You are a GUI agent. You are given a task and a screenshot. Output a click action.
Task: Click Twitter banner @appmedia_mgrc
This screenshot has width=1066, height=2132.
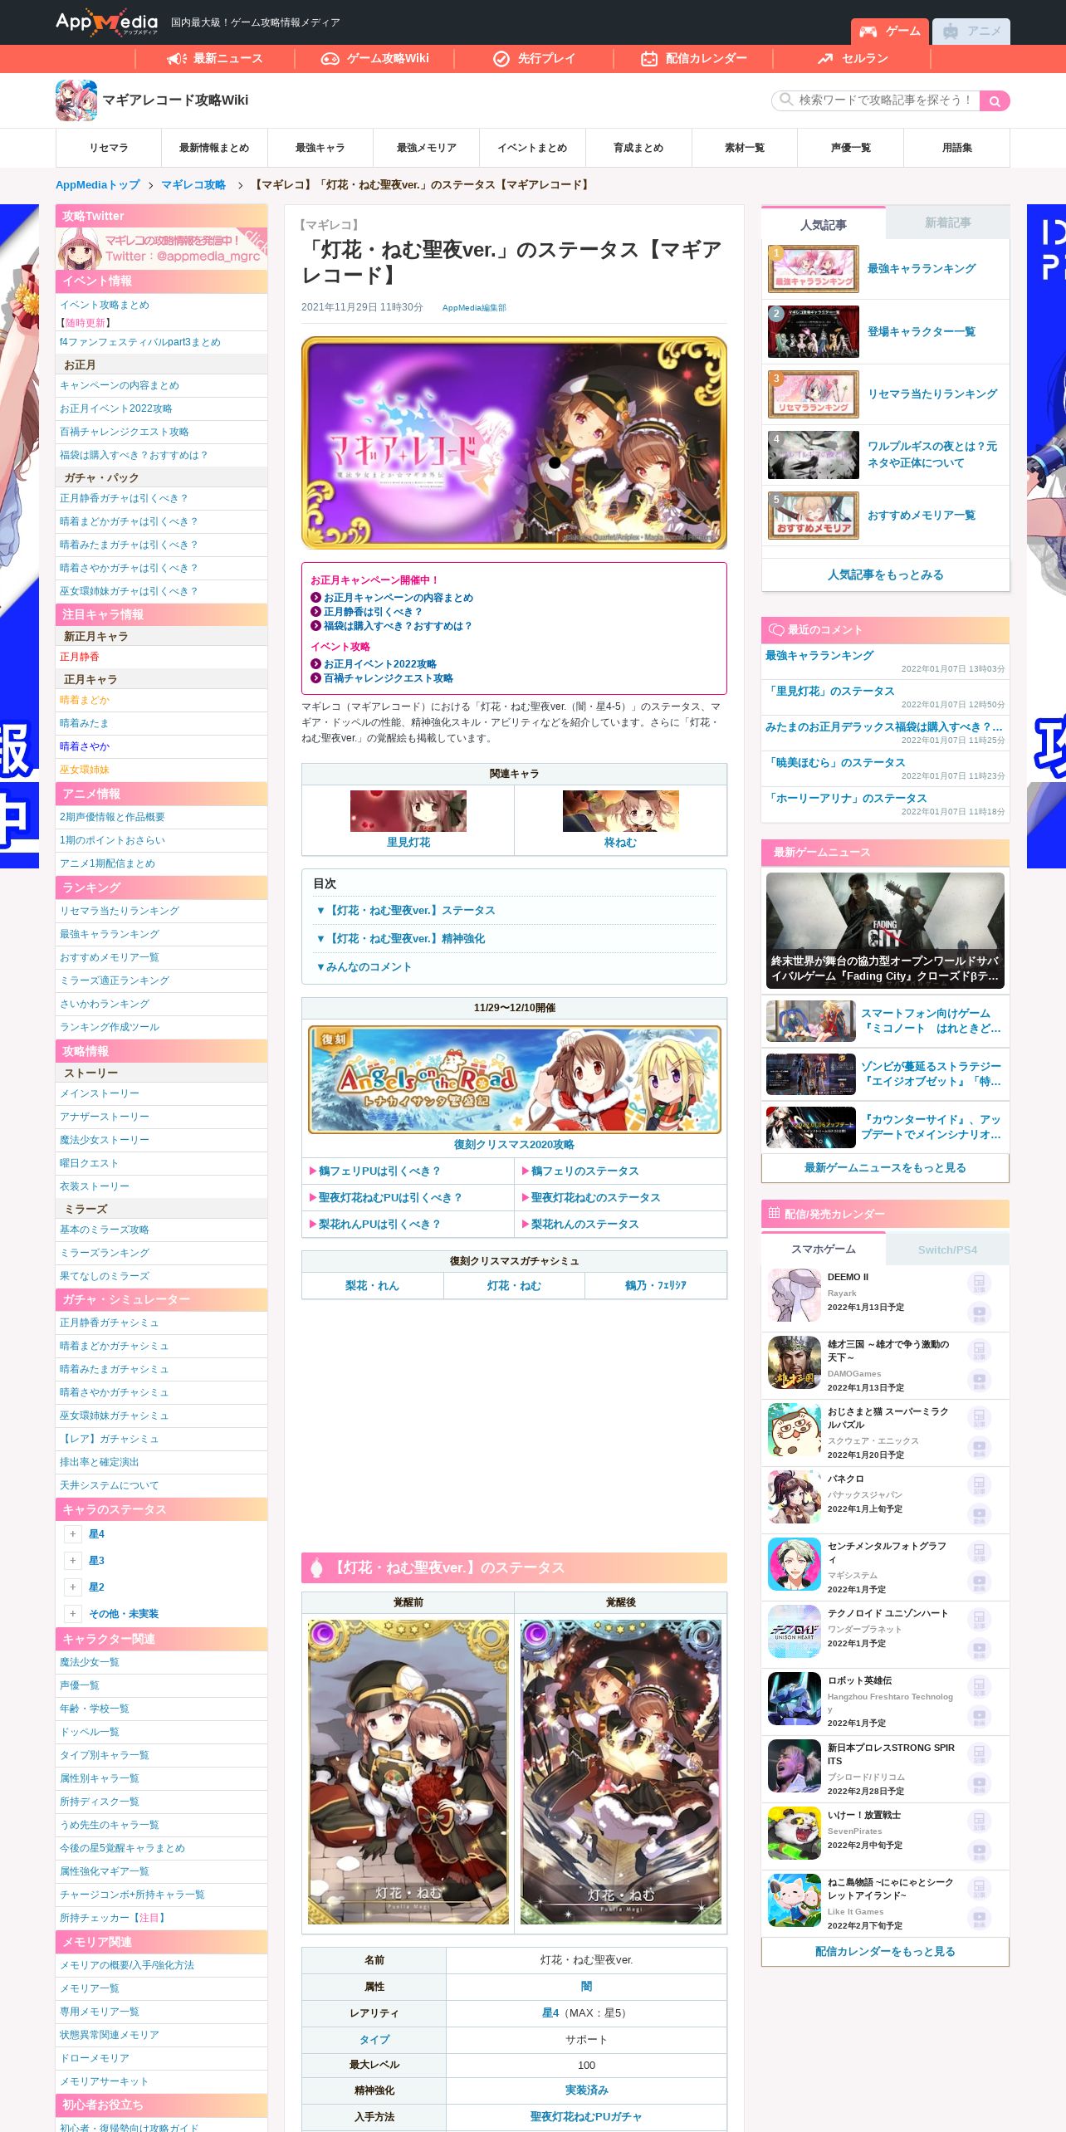click(161, 248)
